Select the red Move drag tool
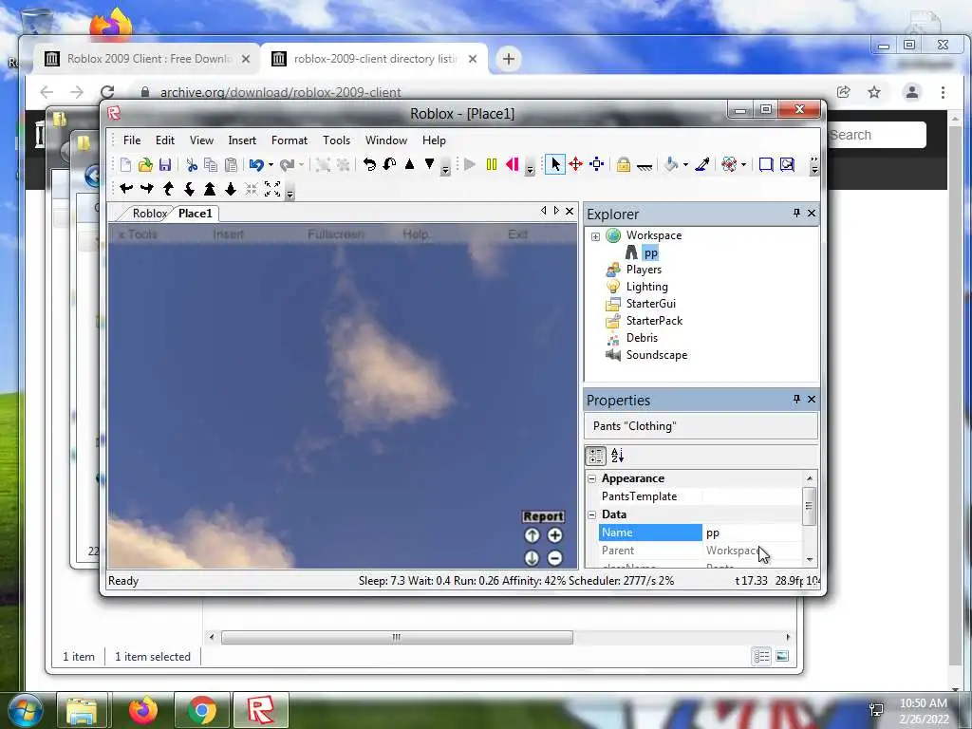The image size is (972, 729). tap(576, 164)
